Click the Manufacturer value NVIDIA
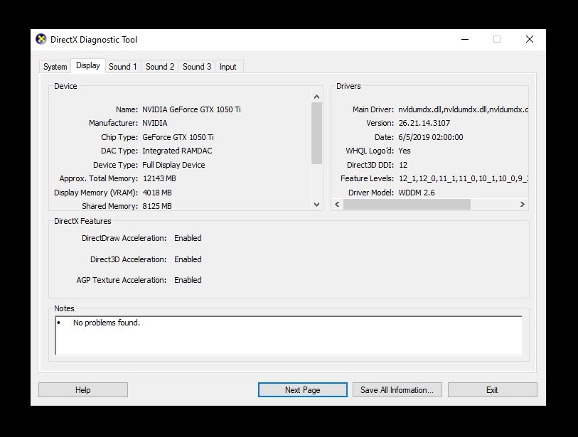578x437 pixels. pyautogui.click(x=155, y=123)
